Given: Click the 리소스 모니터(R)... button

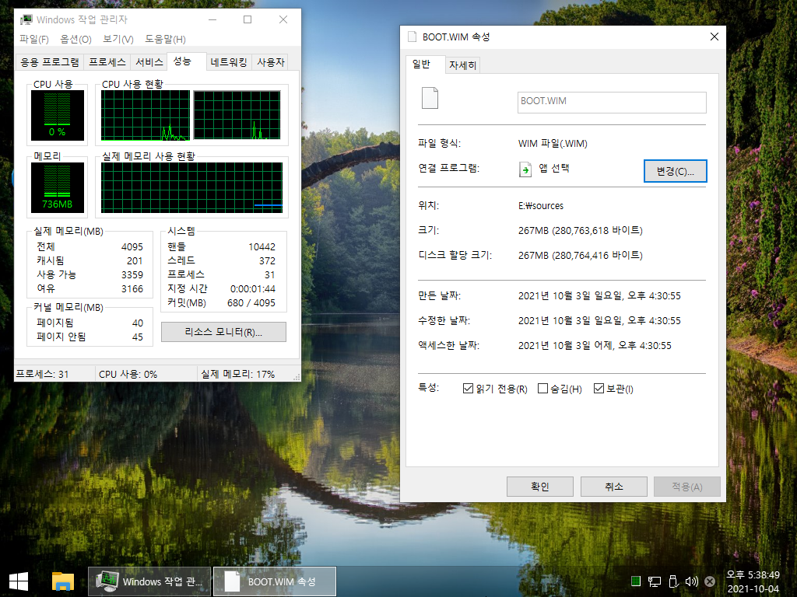Looking at the screenshot, I should pos(223,332).
